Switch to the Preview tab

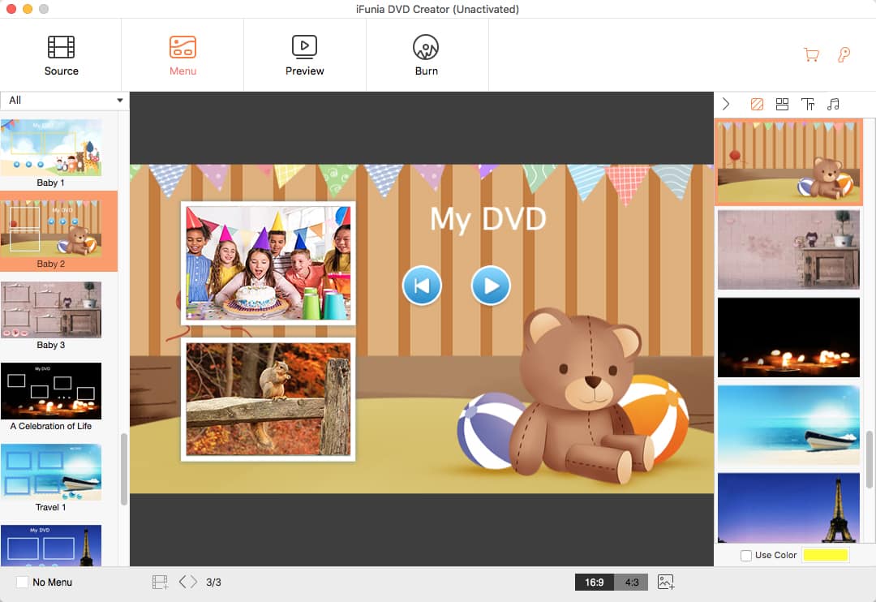304,55
